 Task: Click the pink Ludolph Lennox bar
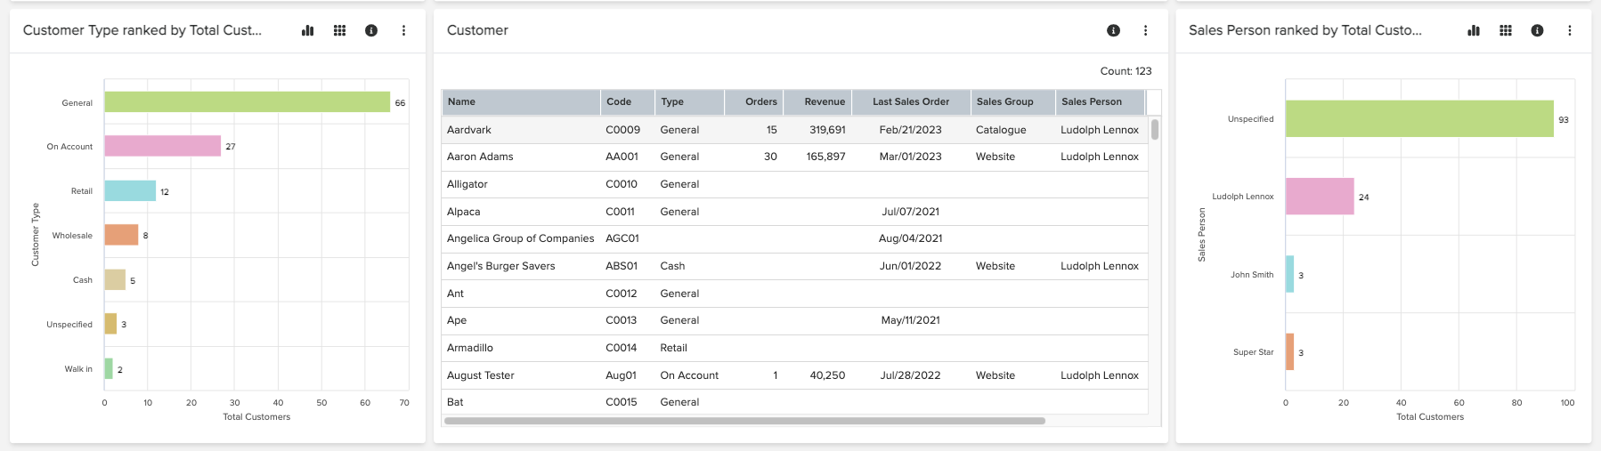pyautogui.click(x=1320, y=197)
